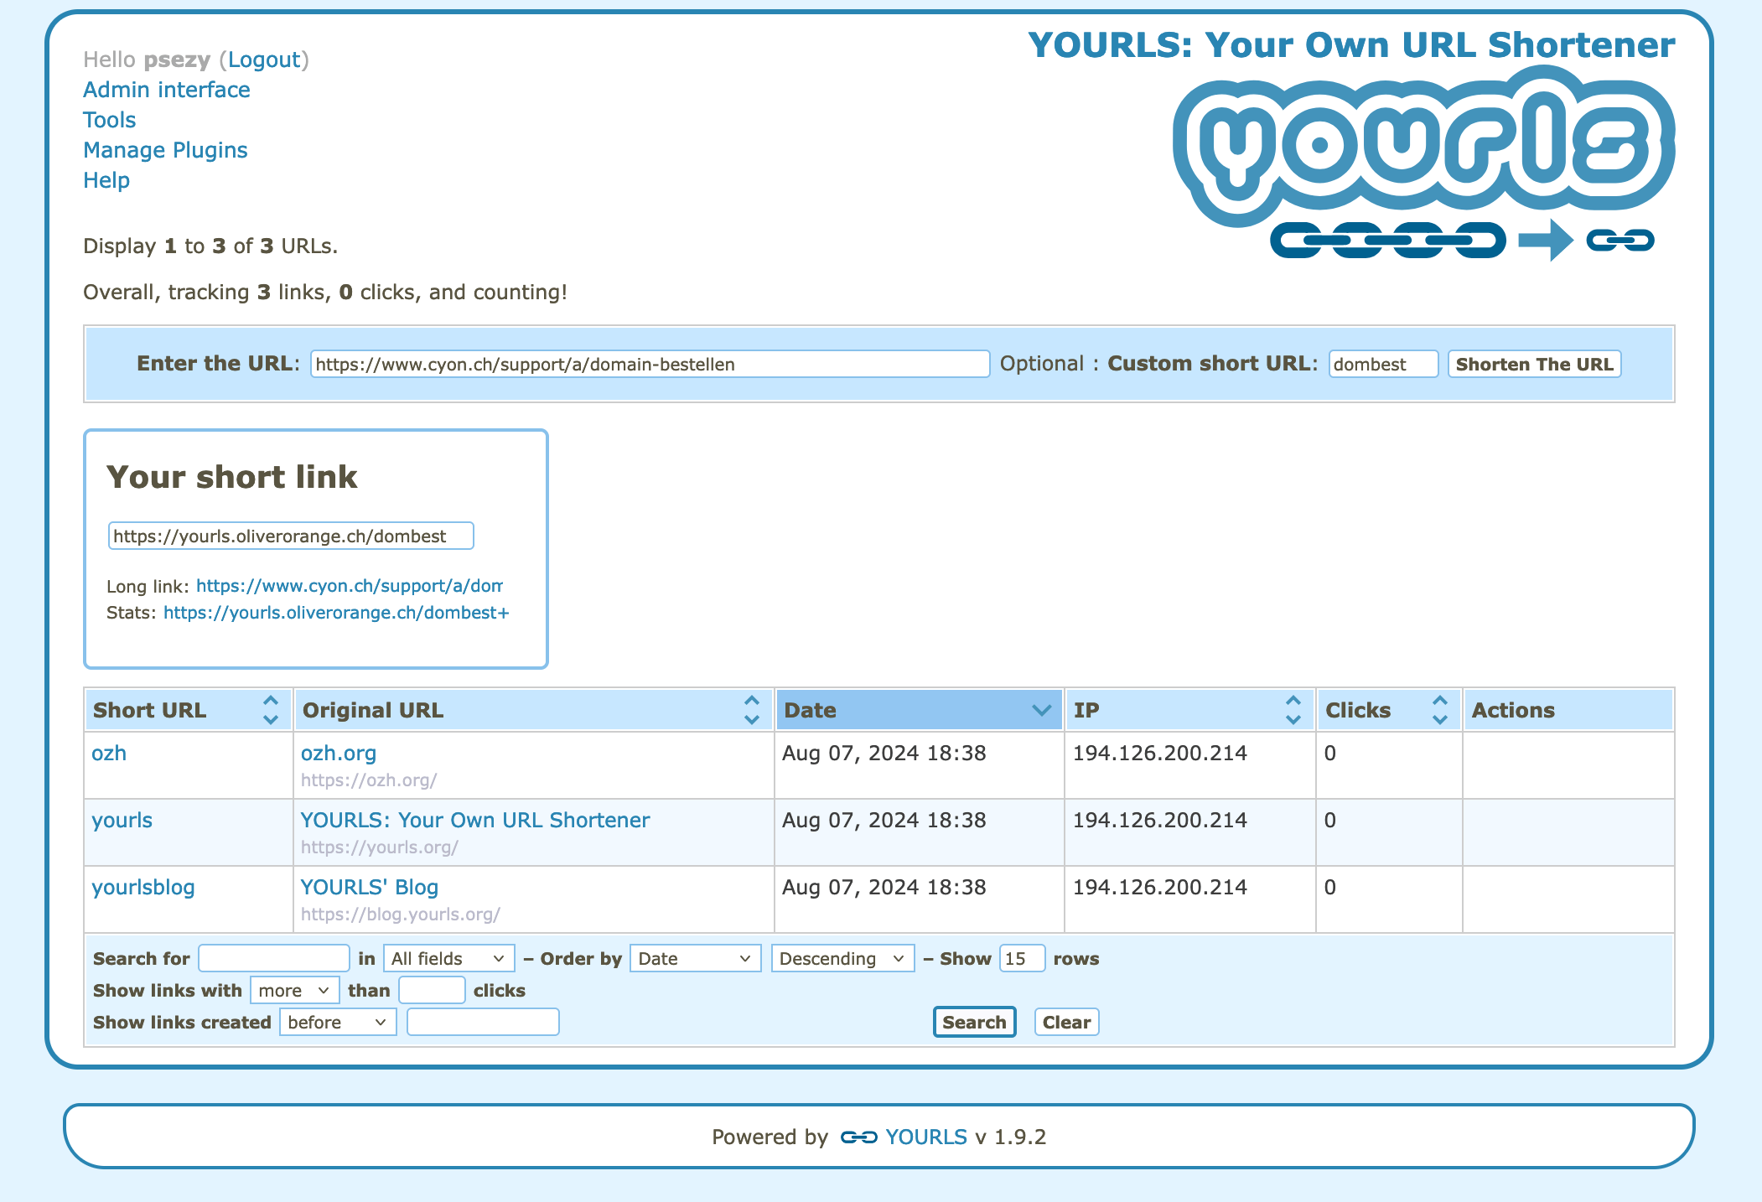This screenshot has width=1762, height=1202.
Task: Sort by IP column arrows
Action: coord(1293,710)
